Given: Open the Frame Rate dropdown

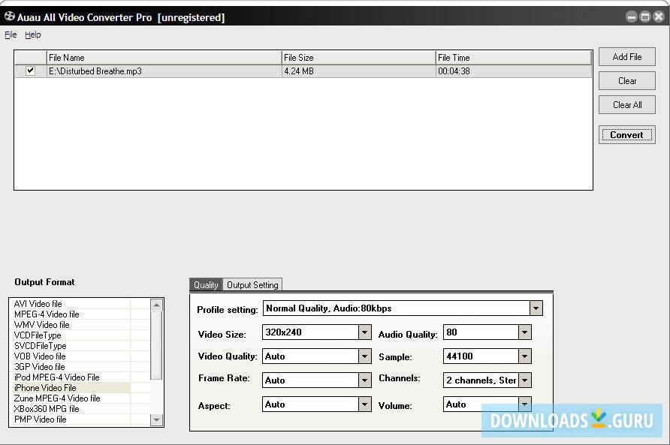Looking at the screenshot, I should [364, 380].
